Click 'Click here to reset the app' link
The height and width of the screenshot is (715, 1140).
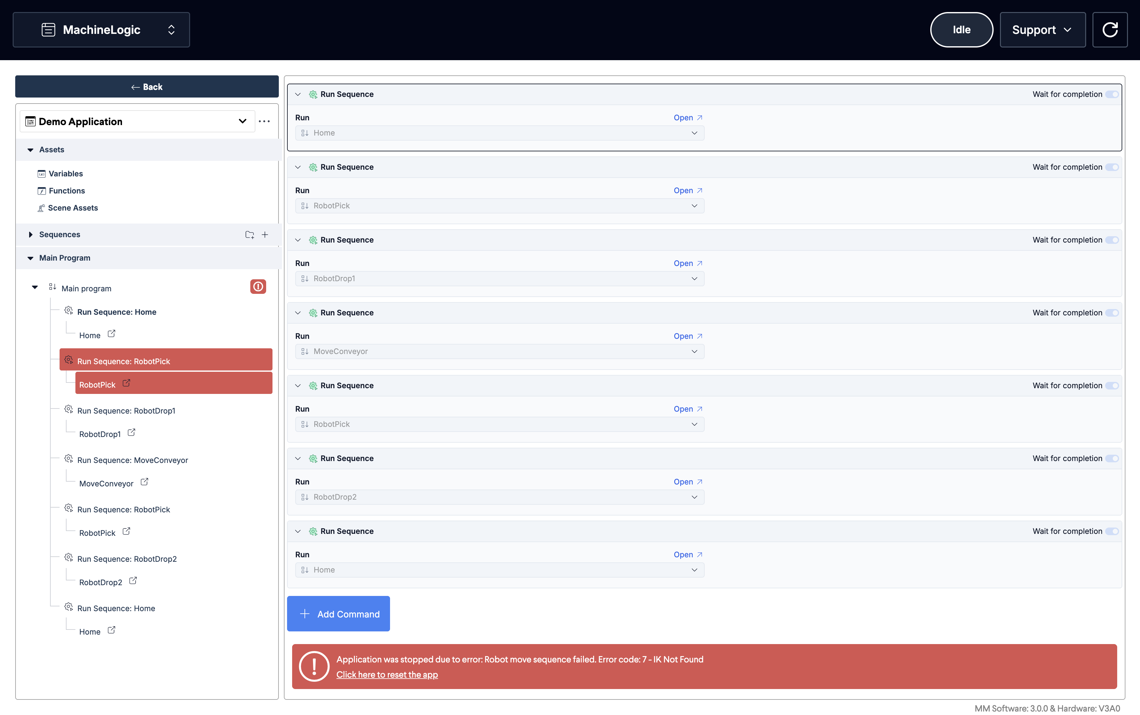click(387, 674)
